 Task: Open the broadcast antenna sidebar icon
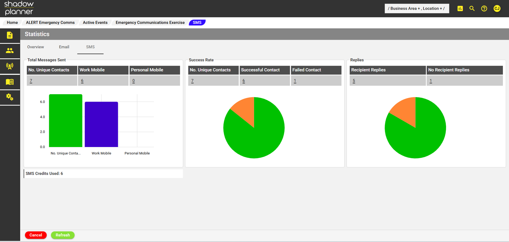10,66
